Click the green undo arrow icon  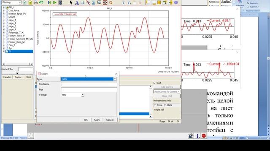pyautogui.click(x=41, y=3)
